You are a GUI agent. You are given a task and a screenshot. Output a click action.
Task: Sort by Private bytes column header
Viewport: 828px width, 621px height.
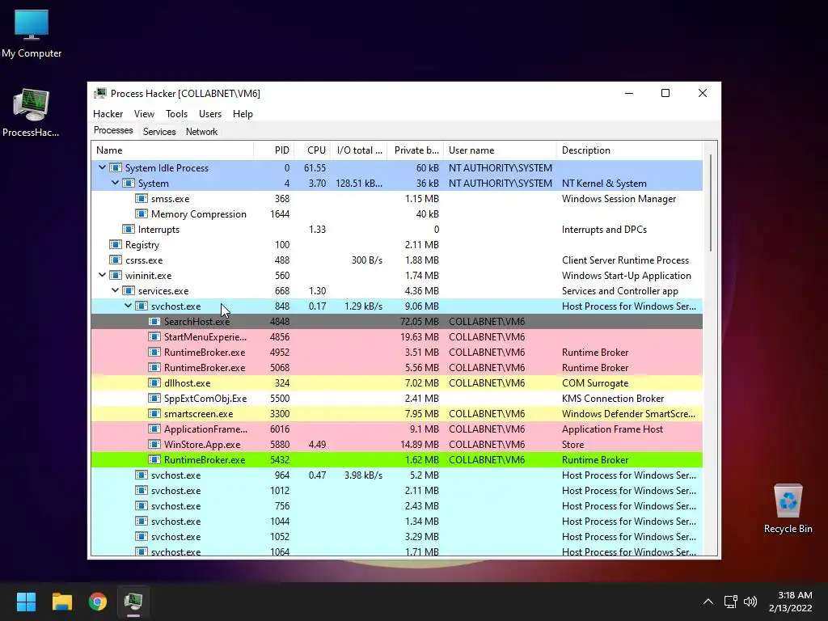416,150
